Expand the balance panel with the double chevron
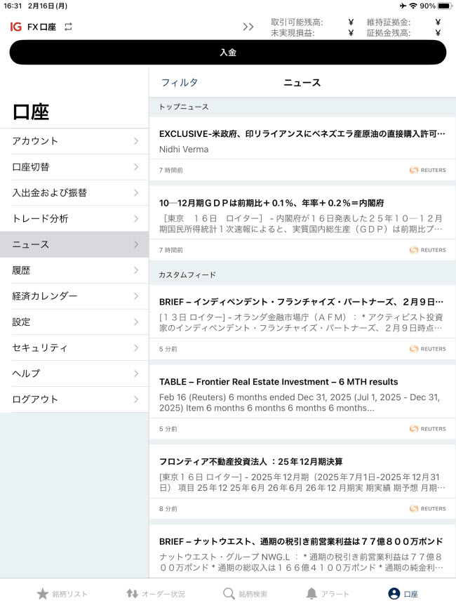Viewport: 456px width, 608px height. [x=248, y=27]
